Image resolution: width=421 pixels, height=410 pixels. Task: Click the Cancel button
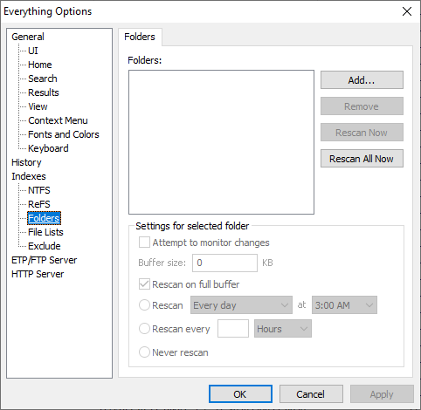(311, 394)
